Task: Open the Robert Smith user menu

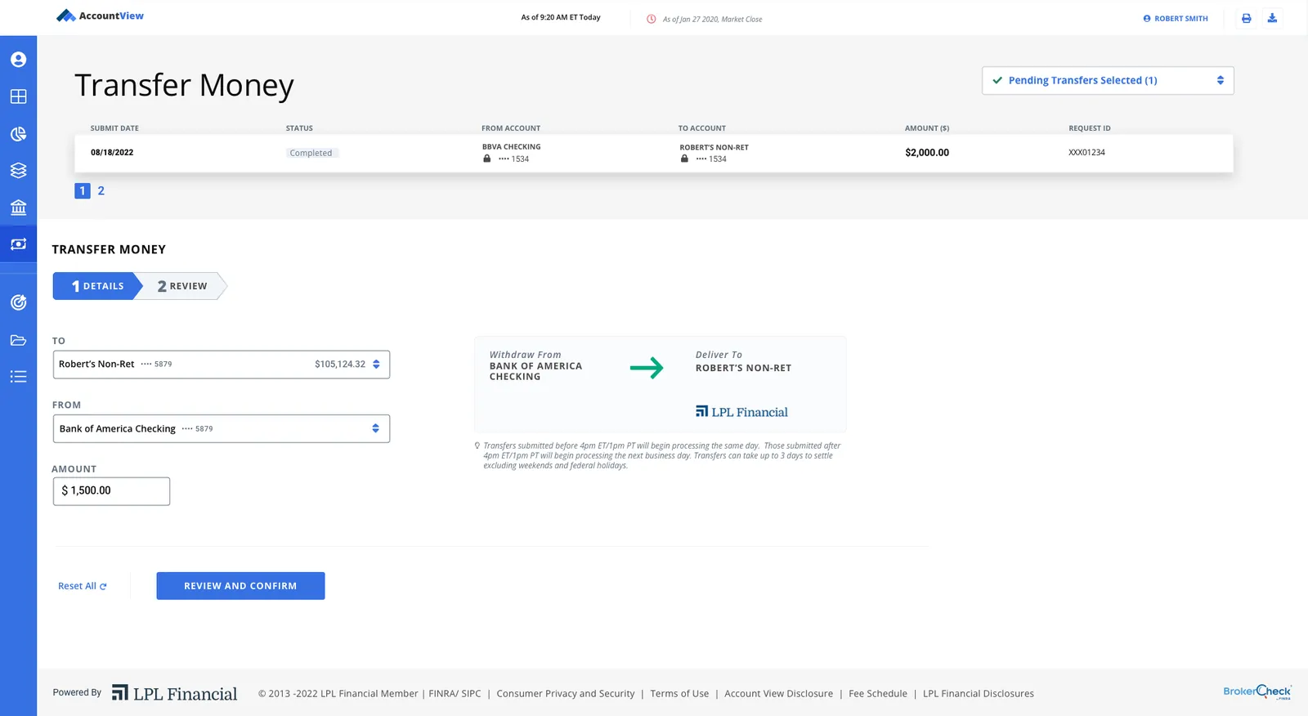Action: [x=1176, y=18]
